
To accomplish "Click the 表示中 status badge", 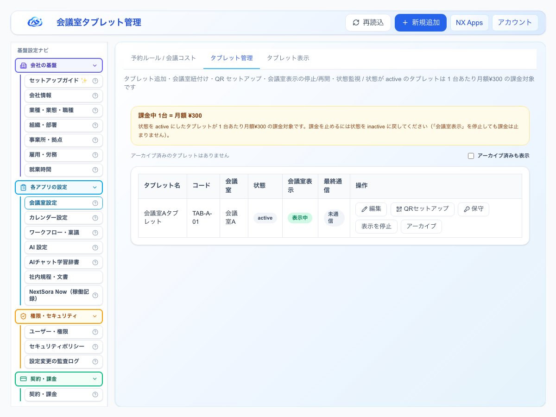I will pyautogui.click(x=300, y=218).
